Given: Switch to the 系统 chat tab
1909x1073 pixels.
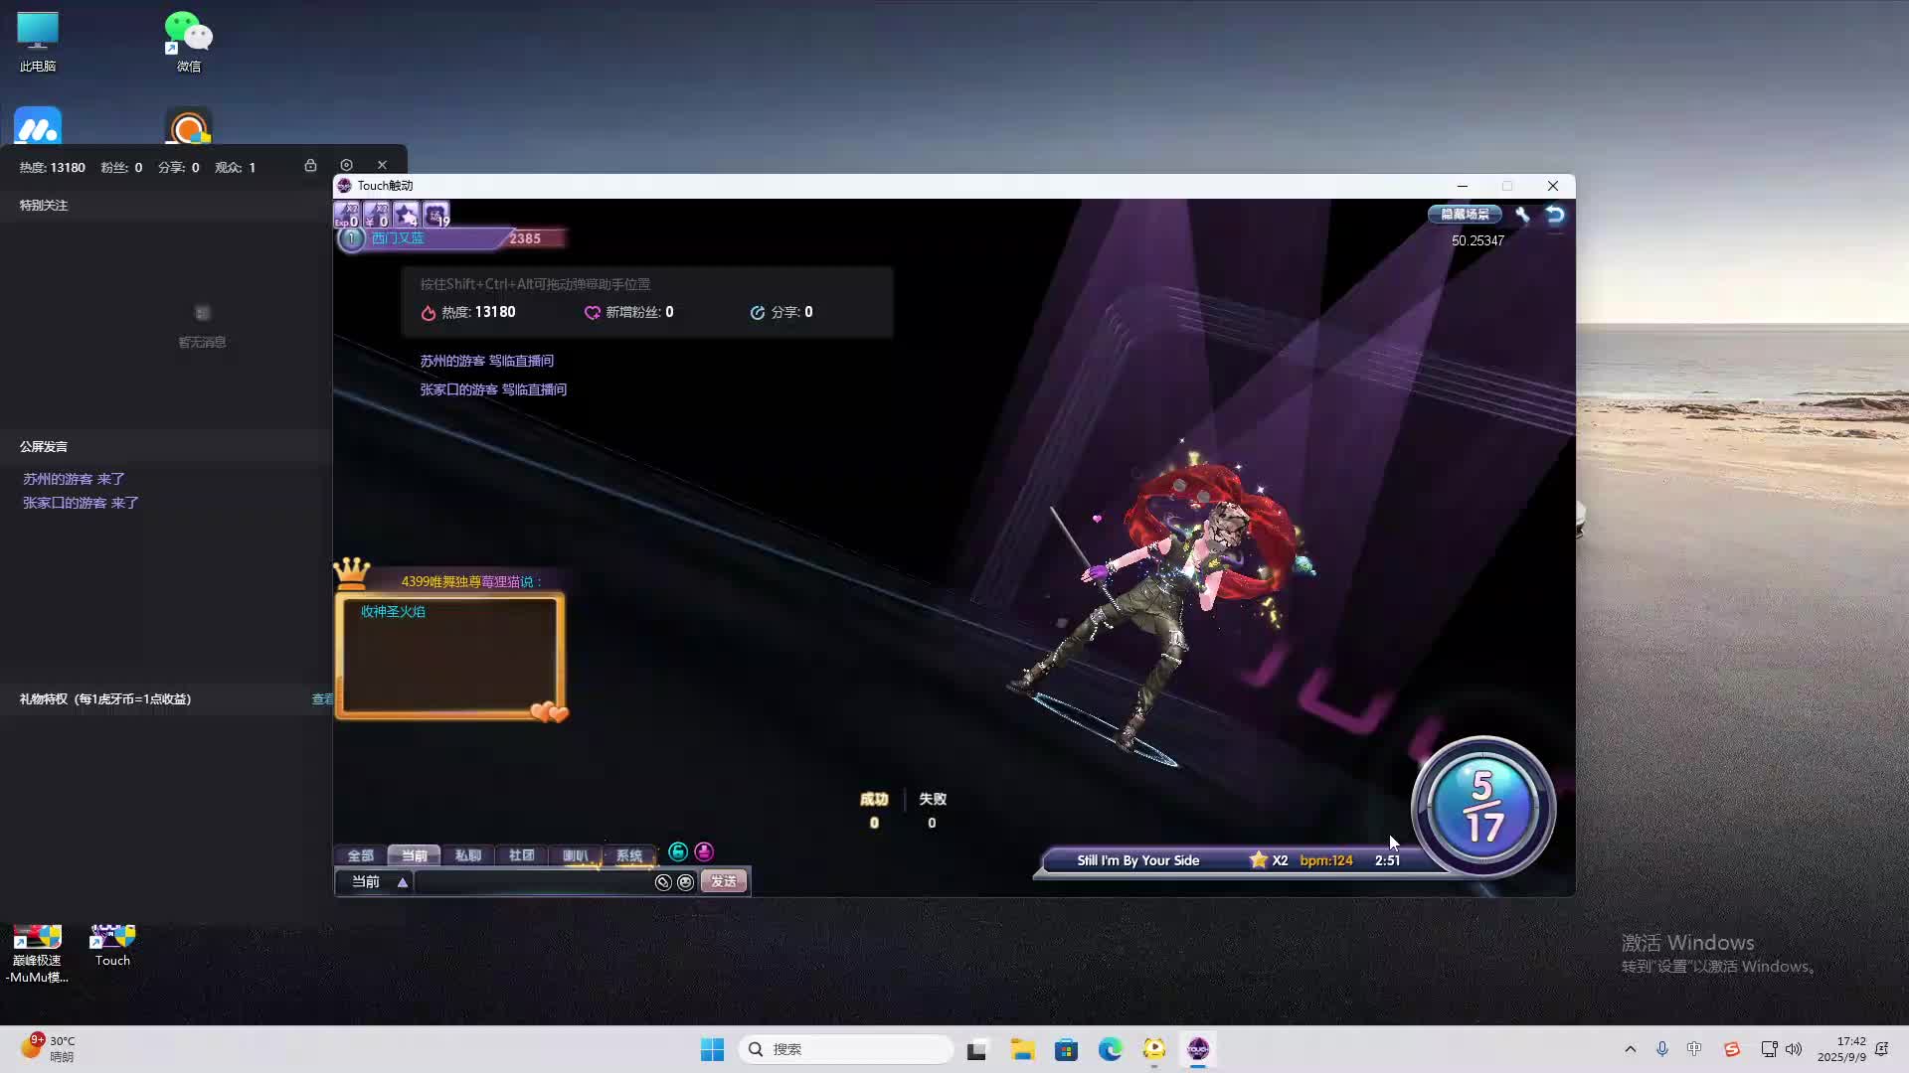Looking at the screenshot, I should point(628,855).
